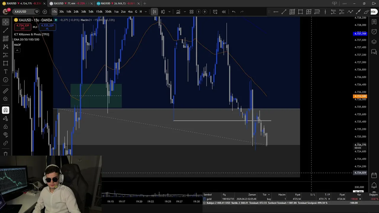Select horizontal line in favorites toolbar

point(276,12)
